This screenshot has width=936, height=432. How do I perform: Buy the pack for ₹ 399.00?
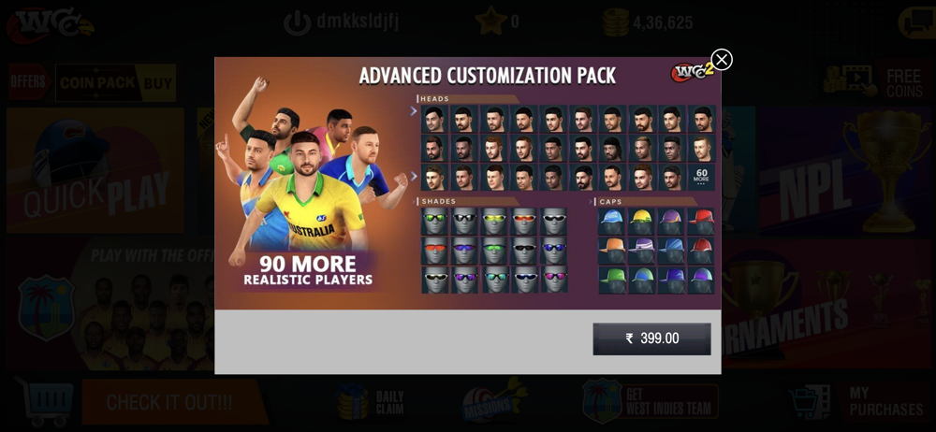(651, 338)
